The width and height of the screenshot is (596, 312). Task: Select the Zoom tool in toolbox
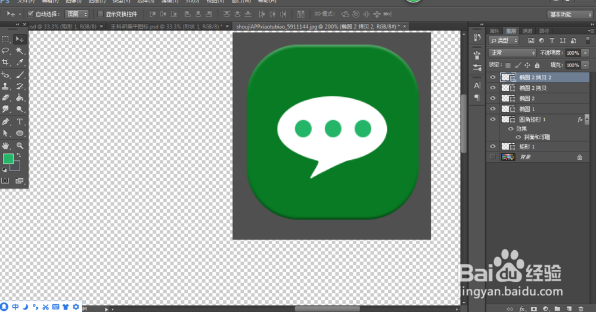pos(20,146)
